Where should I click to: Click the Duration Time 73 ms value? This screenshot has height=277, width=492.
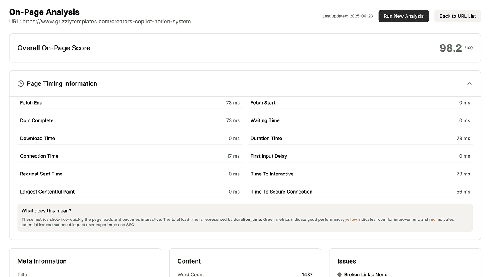[463, 138]
